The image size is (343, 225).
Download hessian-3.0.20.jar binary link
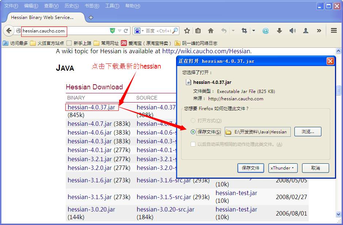pyautogui.click(x=91, y=209)
